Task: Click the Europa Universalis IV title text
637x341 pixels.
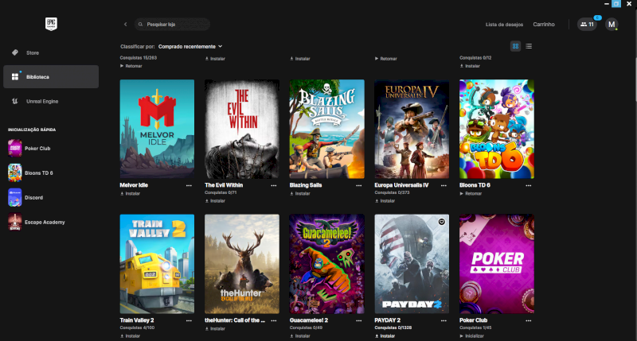Action: pos(401,185)
